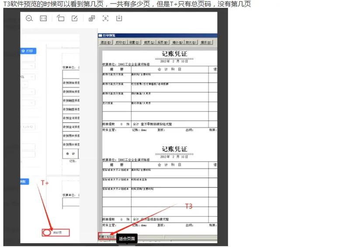The height and width of the screenshot is (247, 338).
Task: Click the 适合页面 tooltip label
Action: (x=127, y=239)
